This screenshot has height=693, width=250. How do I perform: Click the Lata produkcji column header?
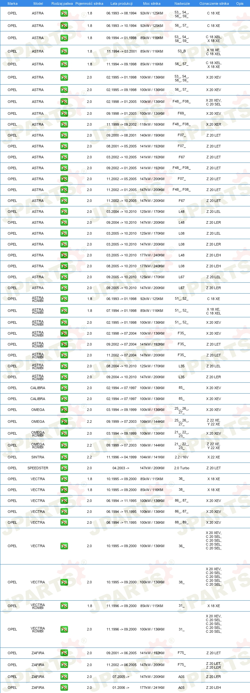(x=121, y=4)
